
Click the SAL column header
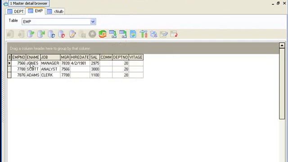coord(95,57)
